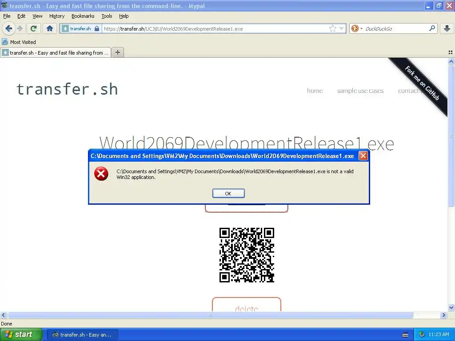Open the Home page icon

point(50,28)
